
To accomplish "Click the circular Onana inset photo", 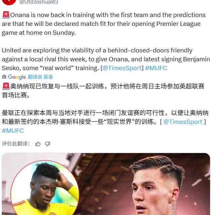I will click(x=45, y=188).
